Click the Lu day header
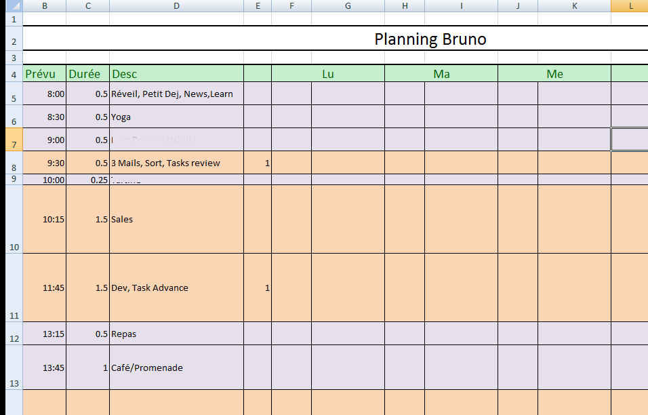This screenshot has height=415, width=648. [x=328, y=74]
